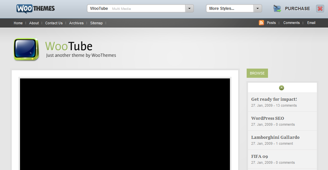328x170 pixels.
Task: Expand the More Styles dropdown arrow
Action: tap(258, 9)
